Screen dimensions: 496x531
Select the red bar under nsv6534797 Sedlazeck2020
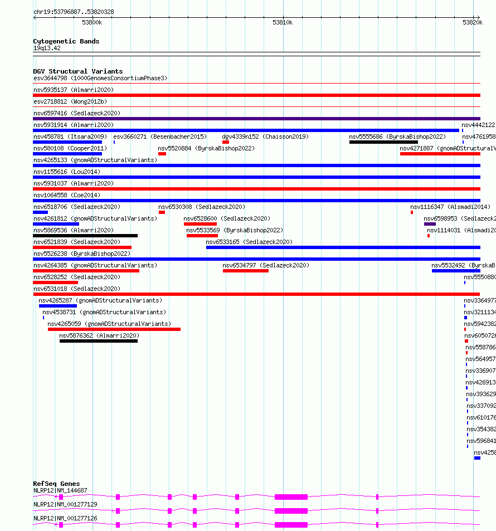tap(246, 271)
